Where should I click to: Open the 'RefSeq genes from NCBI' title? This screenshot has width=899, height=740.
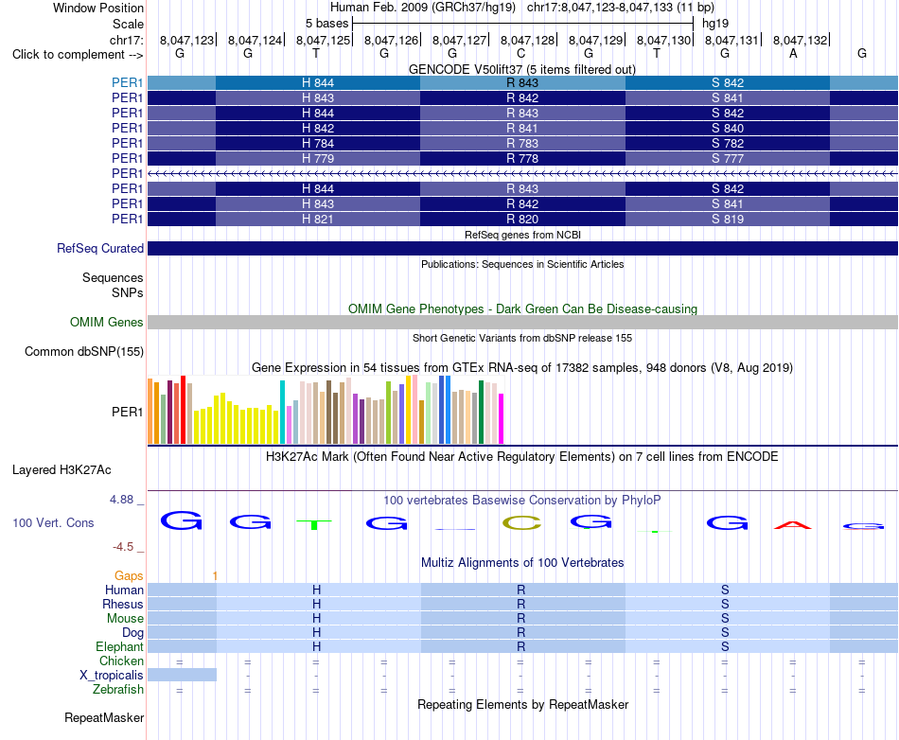coord(522,235)
